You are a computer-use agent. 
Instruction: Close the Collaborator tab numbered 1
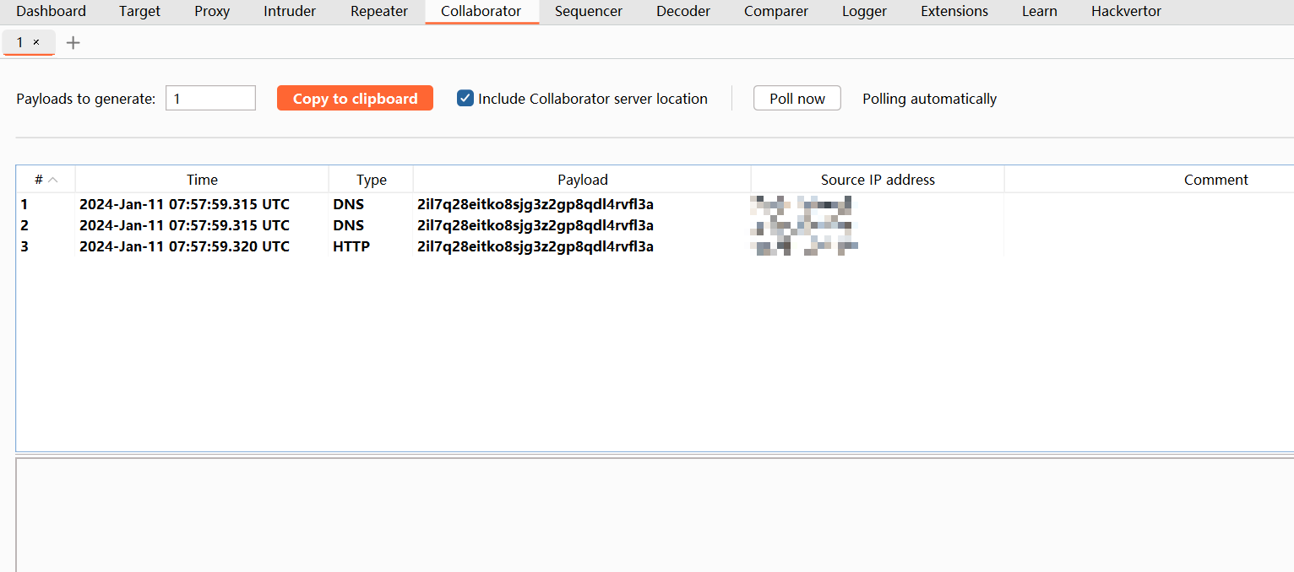click(36, 42)
